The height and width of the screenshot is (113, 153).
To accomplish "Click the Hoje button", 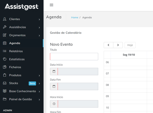I will click(130, 45).
